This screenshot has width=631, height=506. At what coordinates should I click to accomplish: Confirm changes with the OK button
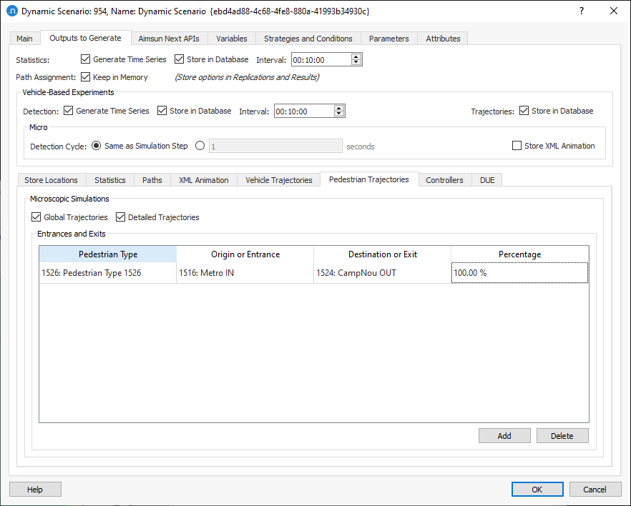click(537, 489)
